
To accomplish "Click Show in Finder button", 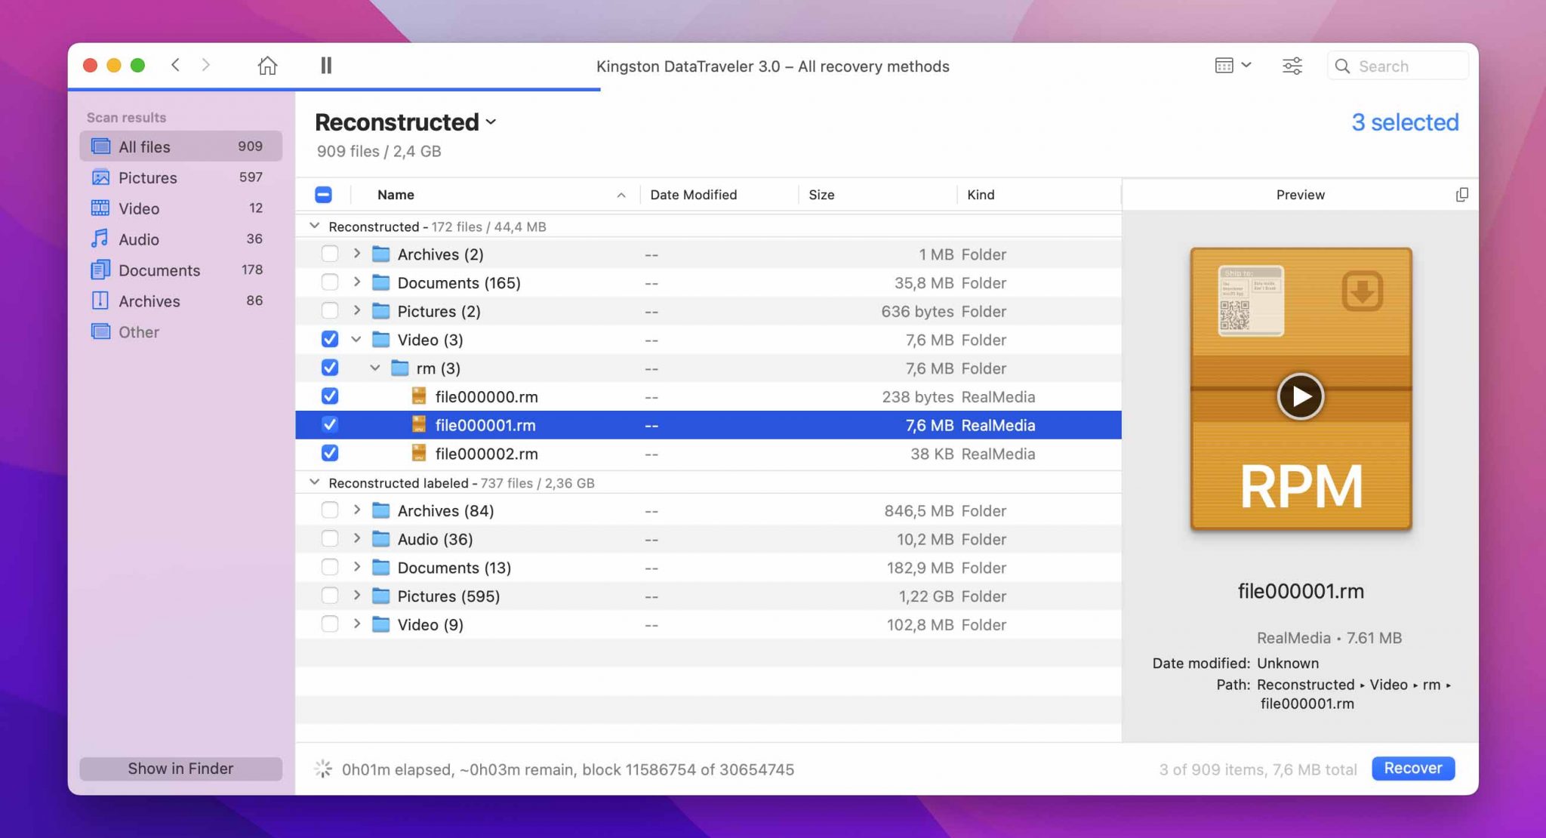I will coord(180,768).
